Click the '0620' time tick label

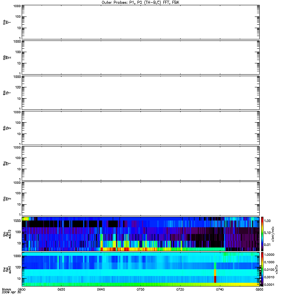(61, 289)
